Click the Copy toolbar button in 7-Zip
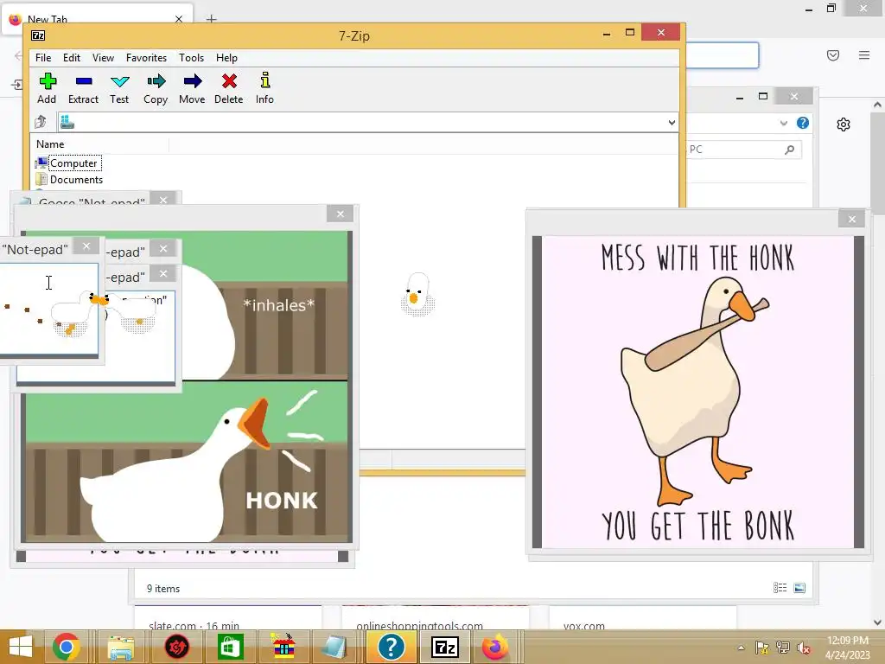885x664 pixels. click(x=156, y=88)
